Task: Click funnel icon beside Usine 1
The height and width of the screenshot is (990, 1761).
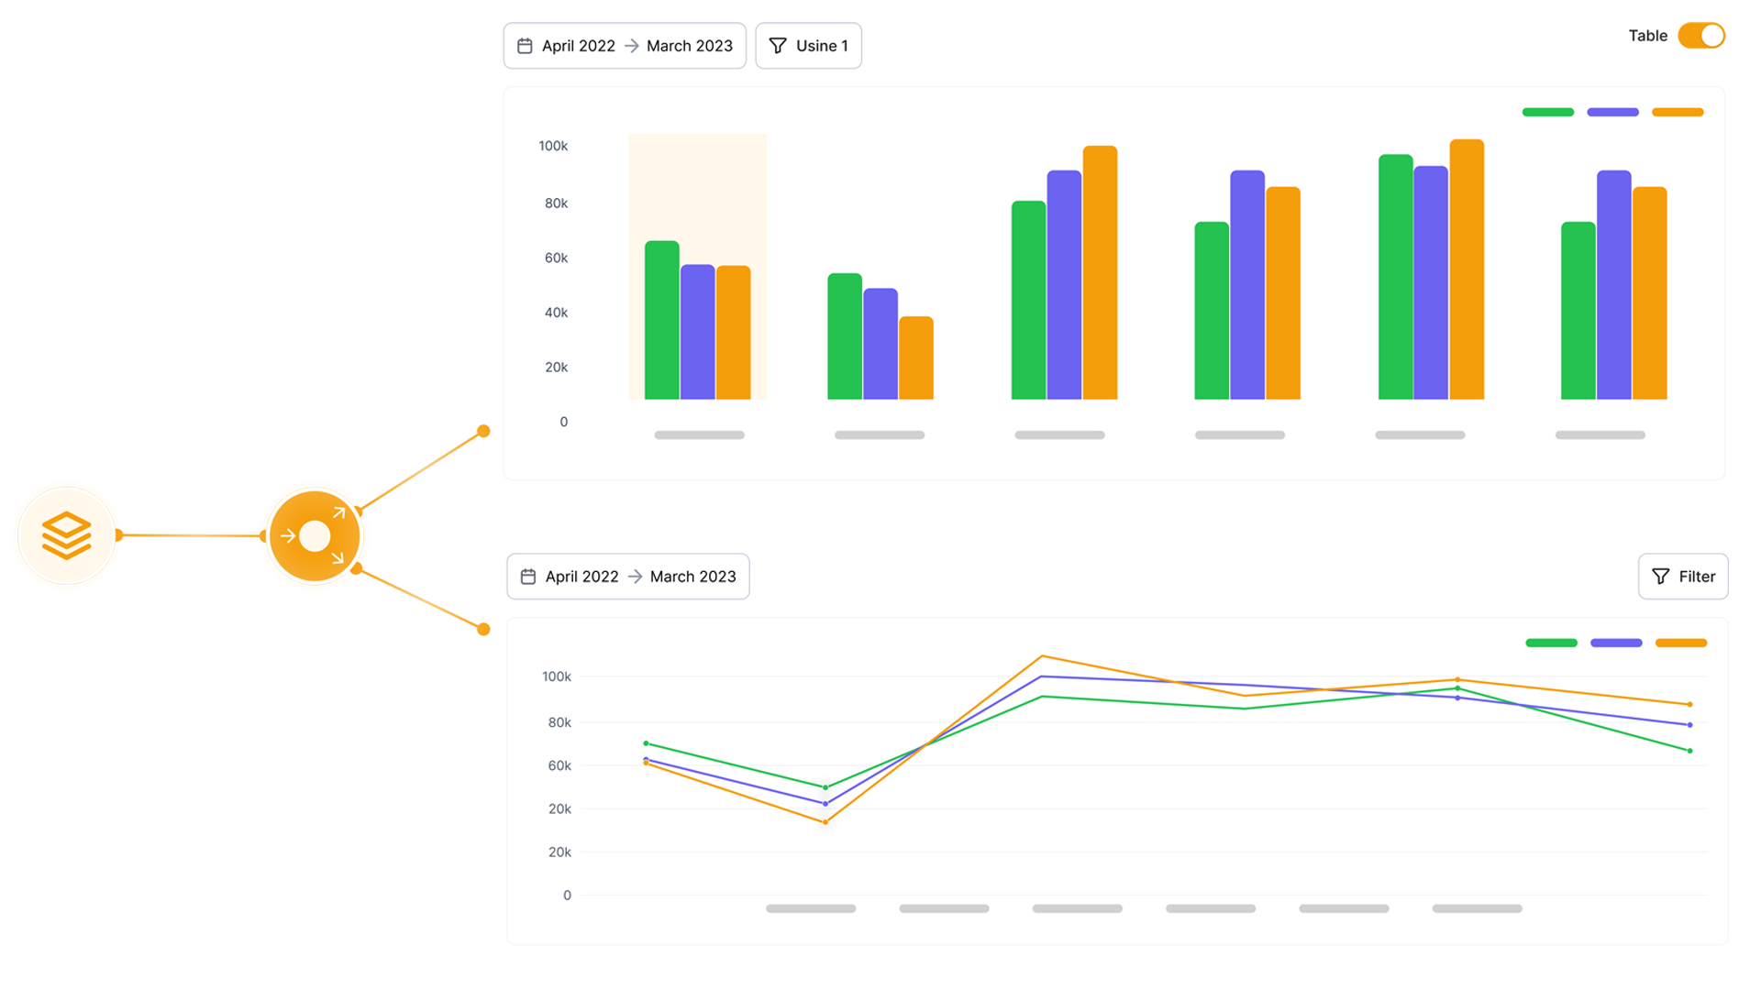Action: click(778, 46)
